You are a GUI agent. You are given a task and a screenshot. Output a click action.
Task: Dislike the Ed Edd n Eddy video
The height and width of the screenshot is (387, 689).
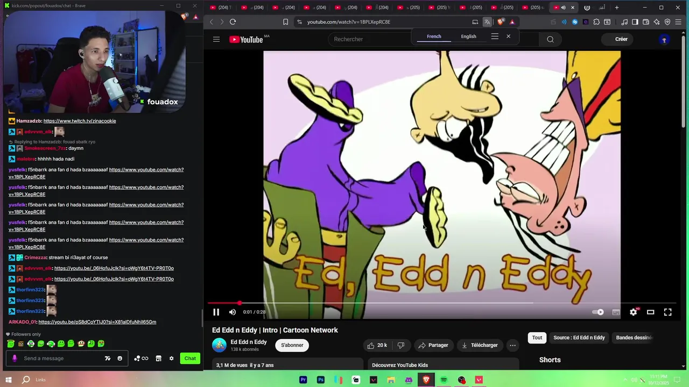point(401,345)
